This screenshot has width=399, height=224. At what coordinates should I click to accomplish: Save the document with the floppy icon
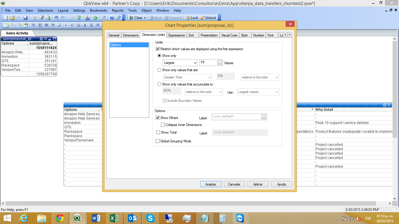(25, 18)
